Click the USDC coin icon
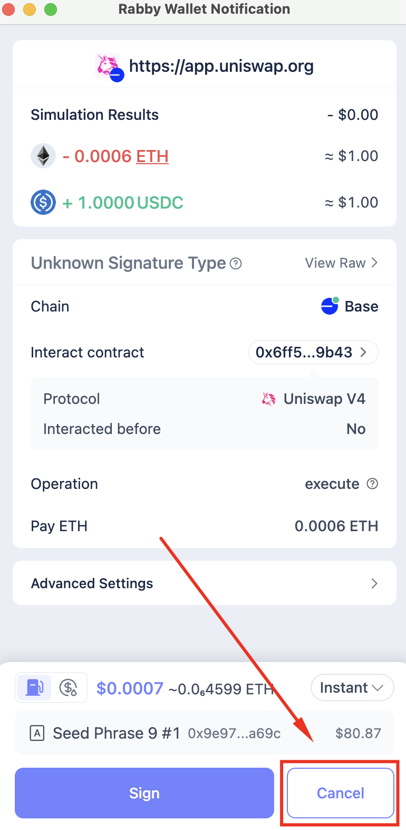 [43, 202]
